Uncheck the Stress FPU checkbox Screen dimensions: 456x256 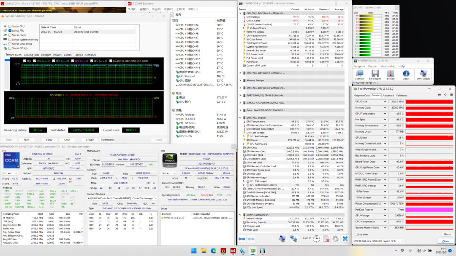tap(10, 31)
